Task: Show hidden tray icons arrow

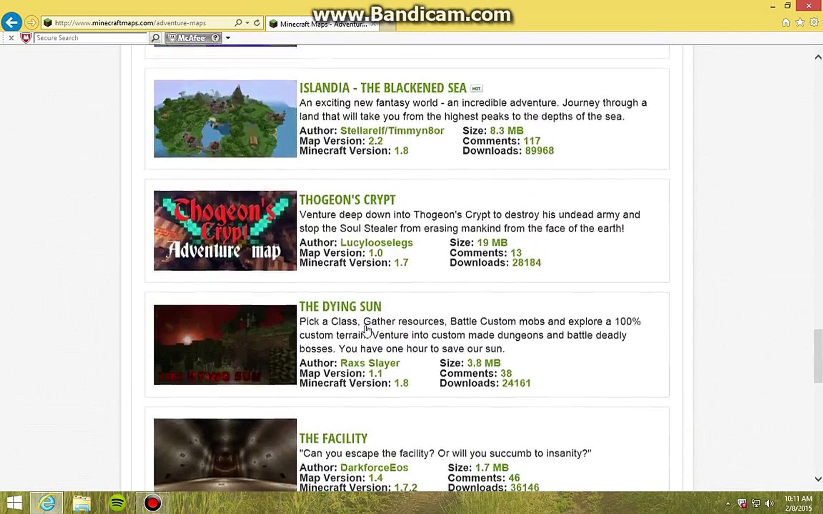Action: click(x=728, y=503)
